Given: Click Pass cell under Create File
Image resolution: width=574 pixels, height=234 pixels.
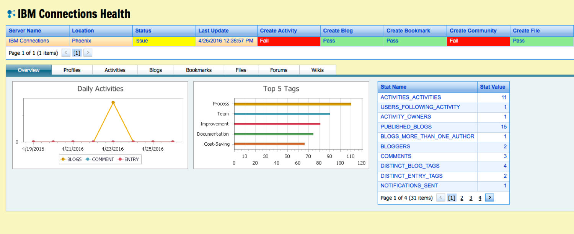Looking at the screenshot, I should point(542,41).
